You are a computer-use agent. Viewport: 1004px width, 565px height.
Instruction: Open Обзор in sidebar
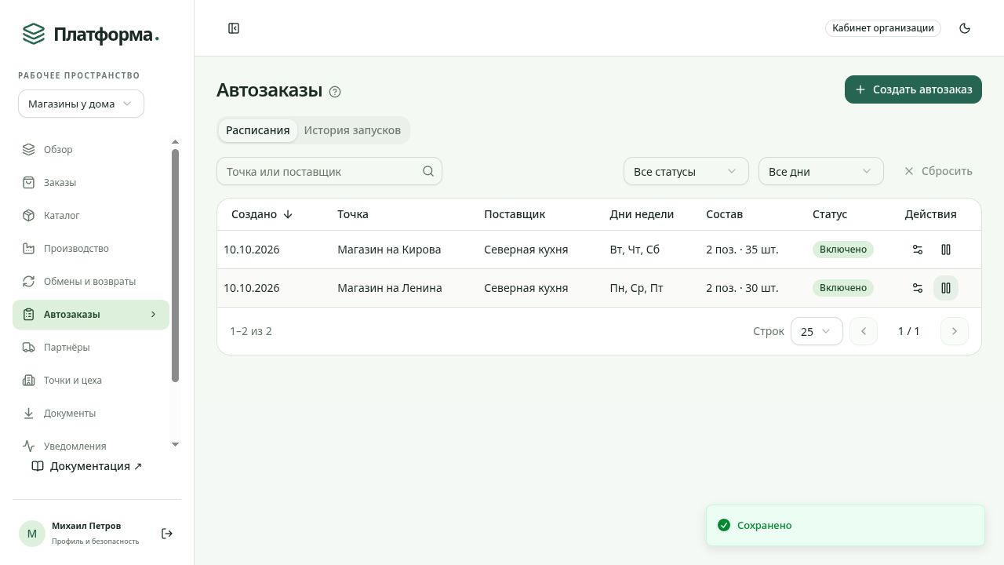coord(91,149)
